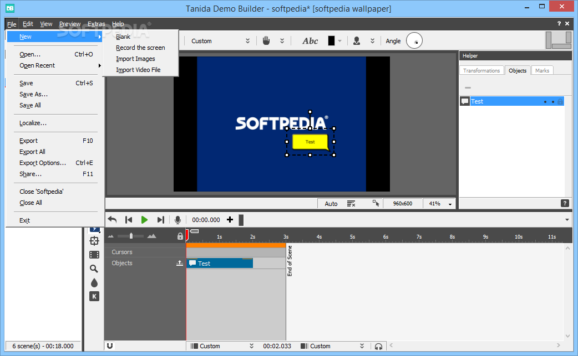Play the demo with the green arrow
This screenshot has height=356, width=578.
click(144, 220)
